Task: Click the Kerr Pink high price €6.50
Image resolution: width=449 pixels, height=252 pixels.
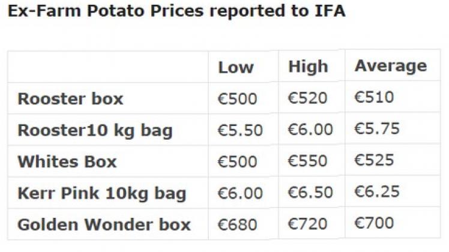Action: [x=310, y=192]
